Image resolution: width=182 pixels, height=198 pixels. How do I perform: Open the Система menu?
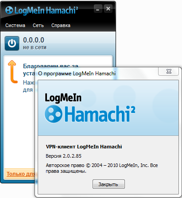click(15, 25)
